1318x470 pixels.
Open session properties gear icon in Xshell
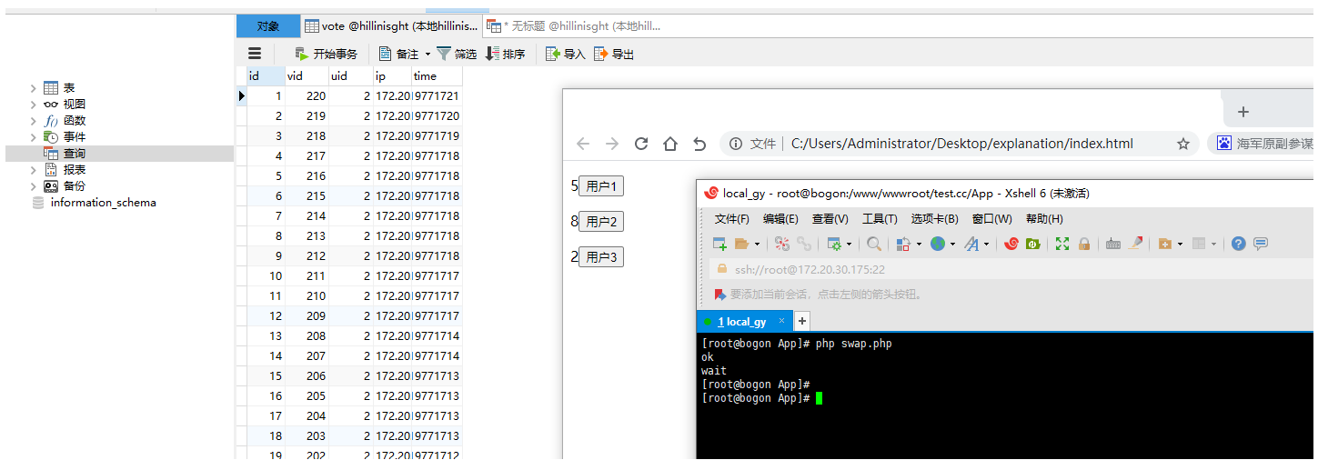[x=834, y=244]
